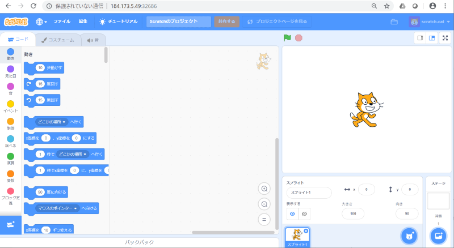
Task: Switch to small stage layout
Action: [x=420, y=38]
